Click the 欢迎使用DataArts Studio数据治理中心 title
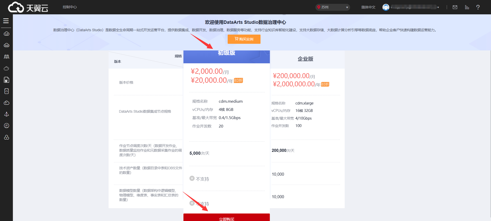 point(246,22)
